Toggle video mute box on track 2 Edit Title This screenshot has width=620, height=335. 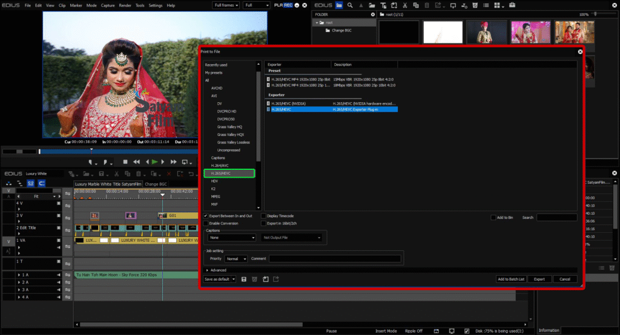point(59,228)
